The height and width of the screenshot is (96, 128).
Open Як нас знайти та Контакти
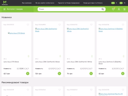pos(45,3)
